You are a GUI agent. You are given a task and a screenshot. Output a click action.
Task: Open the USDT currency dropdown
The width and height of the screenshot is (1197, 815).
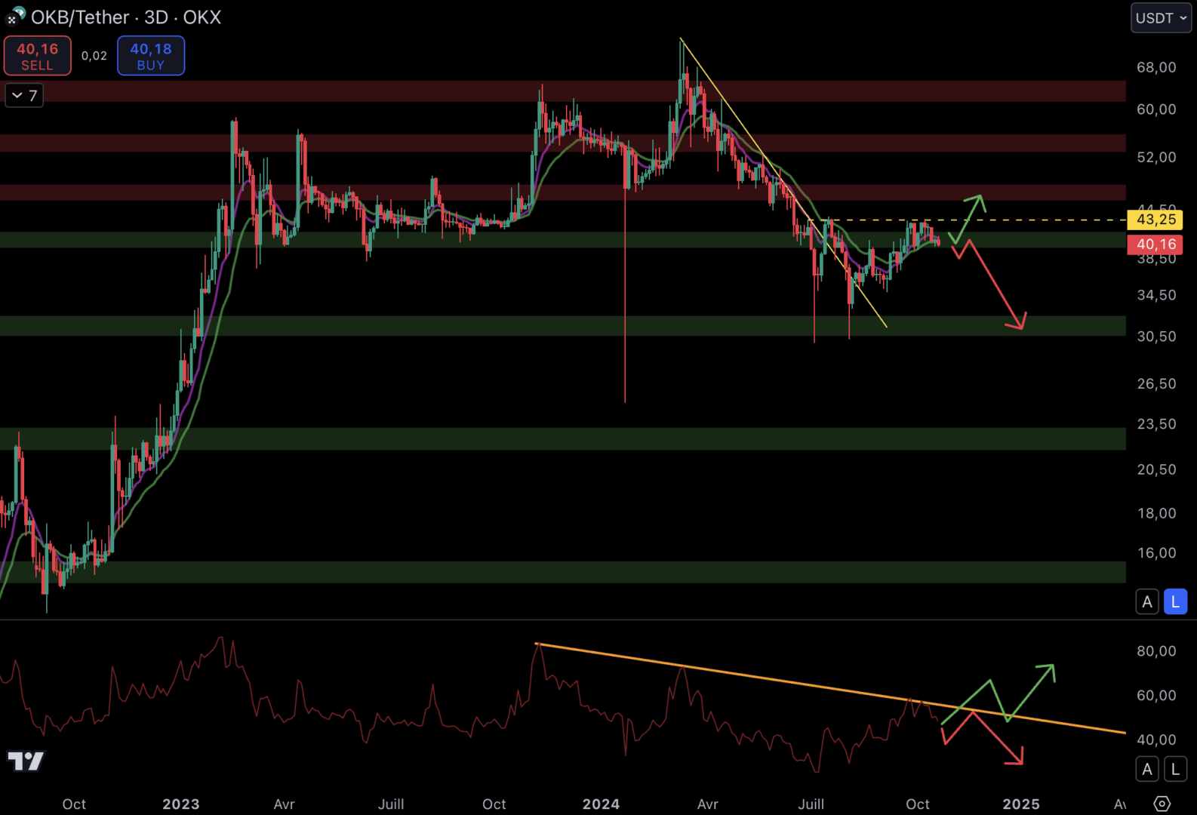(1161, 18)
